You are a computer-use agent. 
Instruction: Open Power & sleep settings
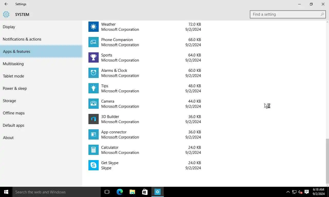click(41, 88)
